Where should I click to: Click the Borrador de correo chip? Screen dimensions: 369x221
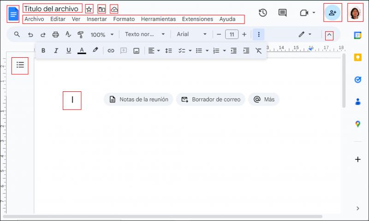point(211,99)
